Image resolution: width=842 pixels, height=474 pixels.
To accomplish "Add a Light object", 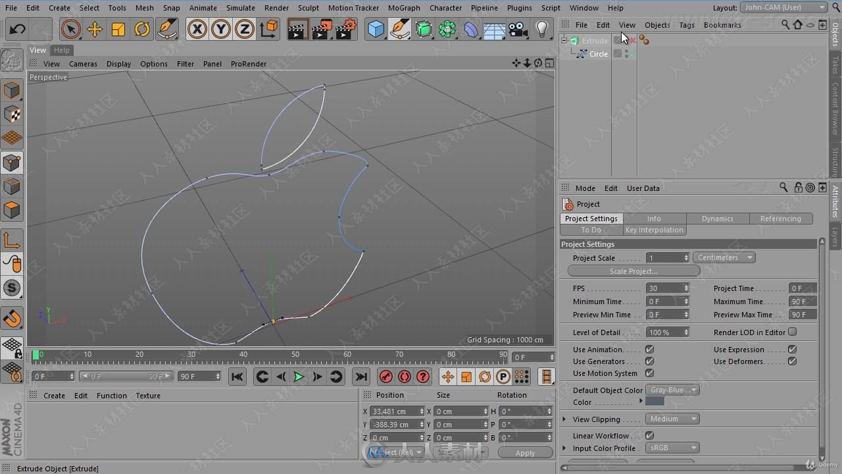I will [541, 29].
